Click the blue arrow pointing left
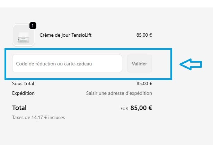Viewport: 213px width, 145px height. [190, 64]
